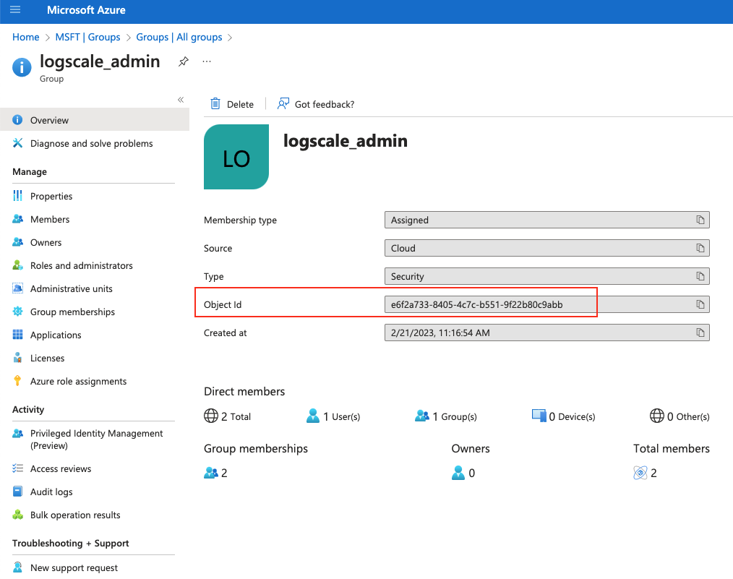Open Azure role assignments
The image size is (733, 579).
click(78, 381)
